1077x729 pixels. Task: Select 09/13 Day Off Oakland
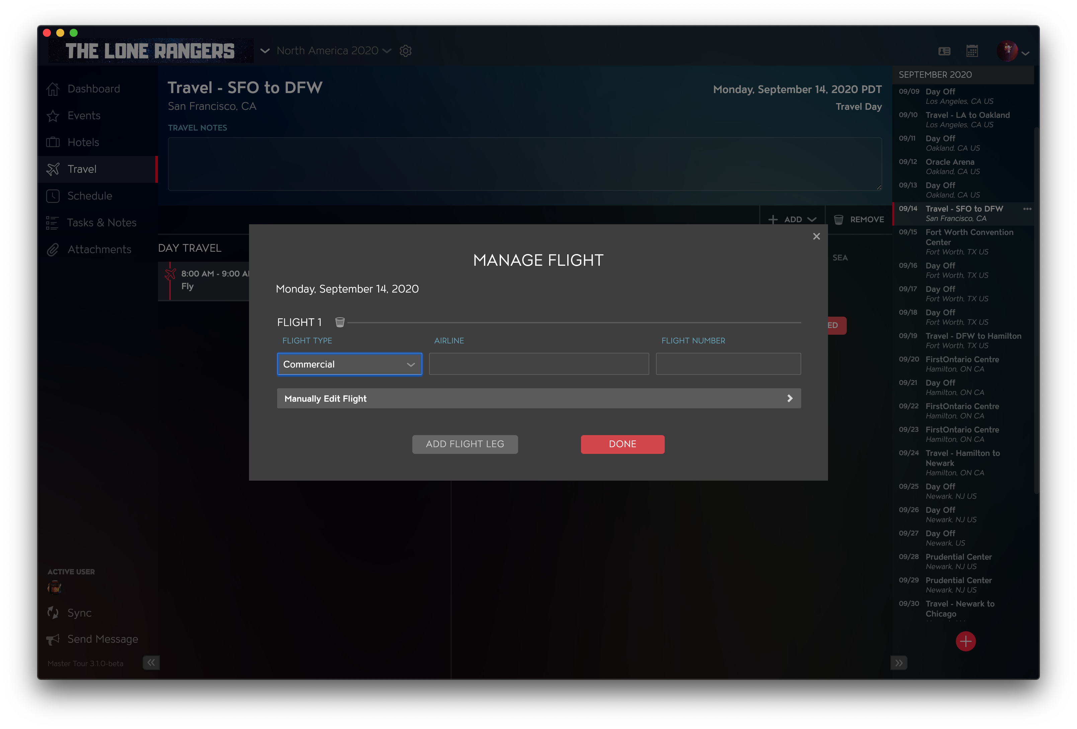coord(963,190)
